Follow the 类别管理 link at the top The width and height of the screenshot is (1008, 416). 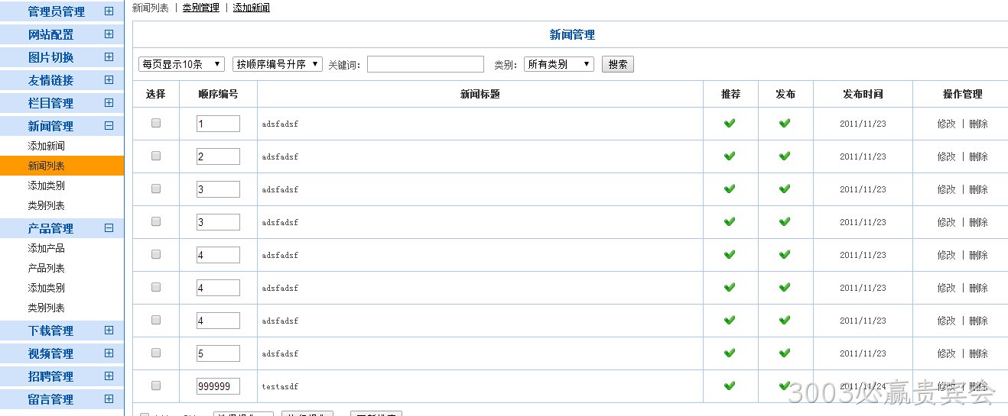(x=200, y=8)
